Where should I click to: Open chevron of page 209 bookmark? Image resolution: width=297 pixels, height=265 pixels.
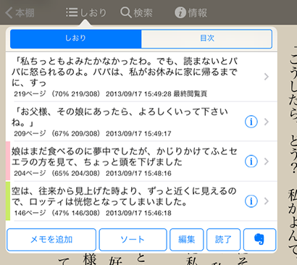pos(267,122)
